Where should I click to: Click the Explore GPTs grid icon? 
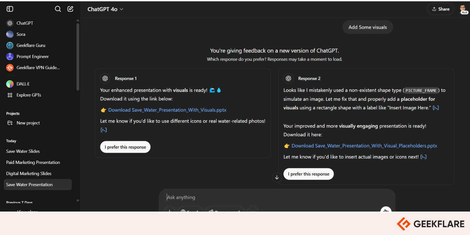coord(10,95)
